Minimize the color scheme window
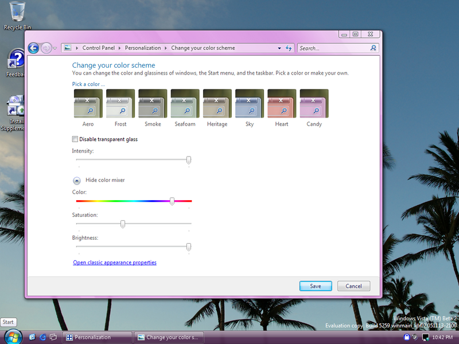The height and width of the screenshot is (344, 459). (x=344, y=34)
